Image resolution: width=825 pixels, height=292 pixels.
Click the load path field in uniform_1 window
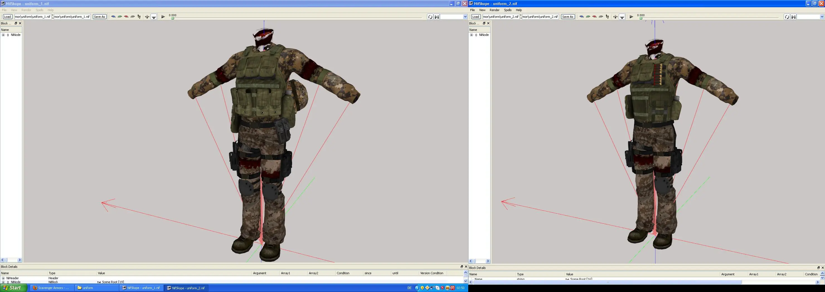(x=33, y=17)
